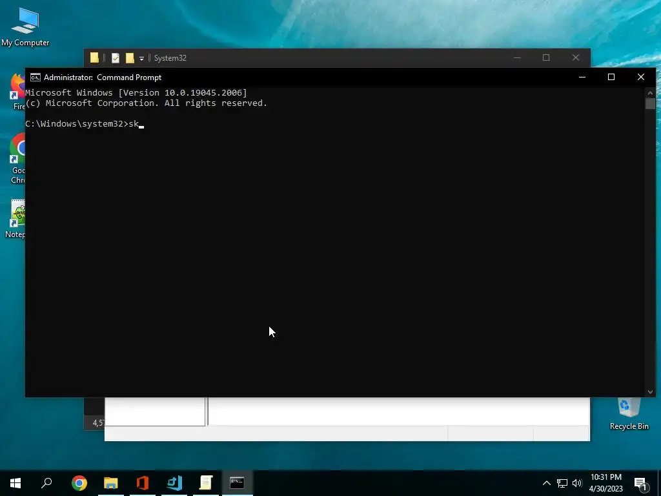Launch Chrome from the taskbar
Viewport: 661px width, 496px height.
79,483
